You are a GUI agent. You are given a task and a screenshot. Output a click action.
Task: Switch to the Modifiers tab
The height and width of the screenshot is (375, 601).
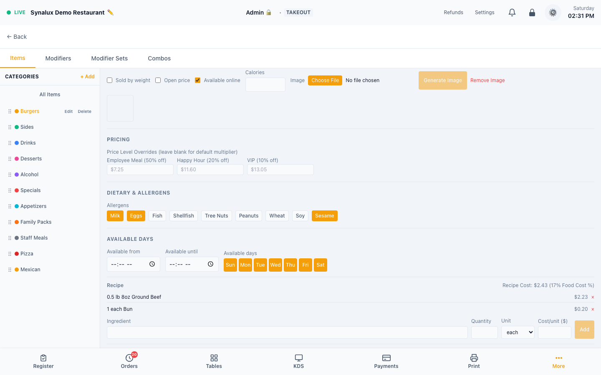coord(58,58)
